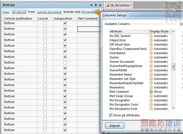The height and width of the screenshot is (134, 183).
Task: Click the display mode icon for Pin Designator Font
Action: point(151,109)
